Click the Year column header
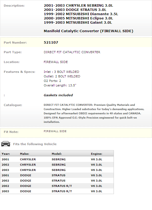152x210 pixels. [6, 154]
